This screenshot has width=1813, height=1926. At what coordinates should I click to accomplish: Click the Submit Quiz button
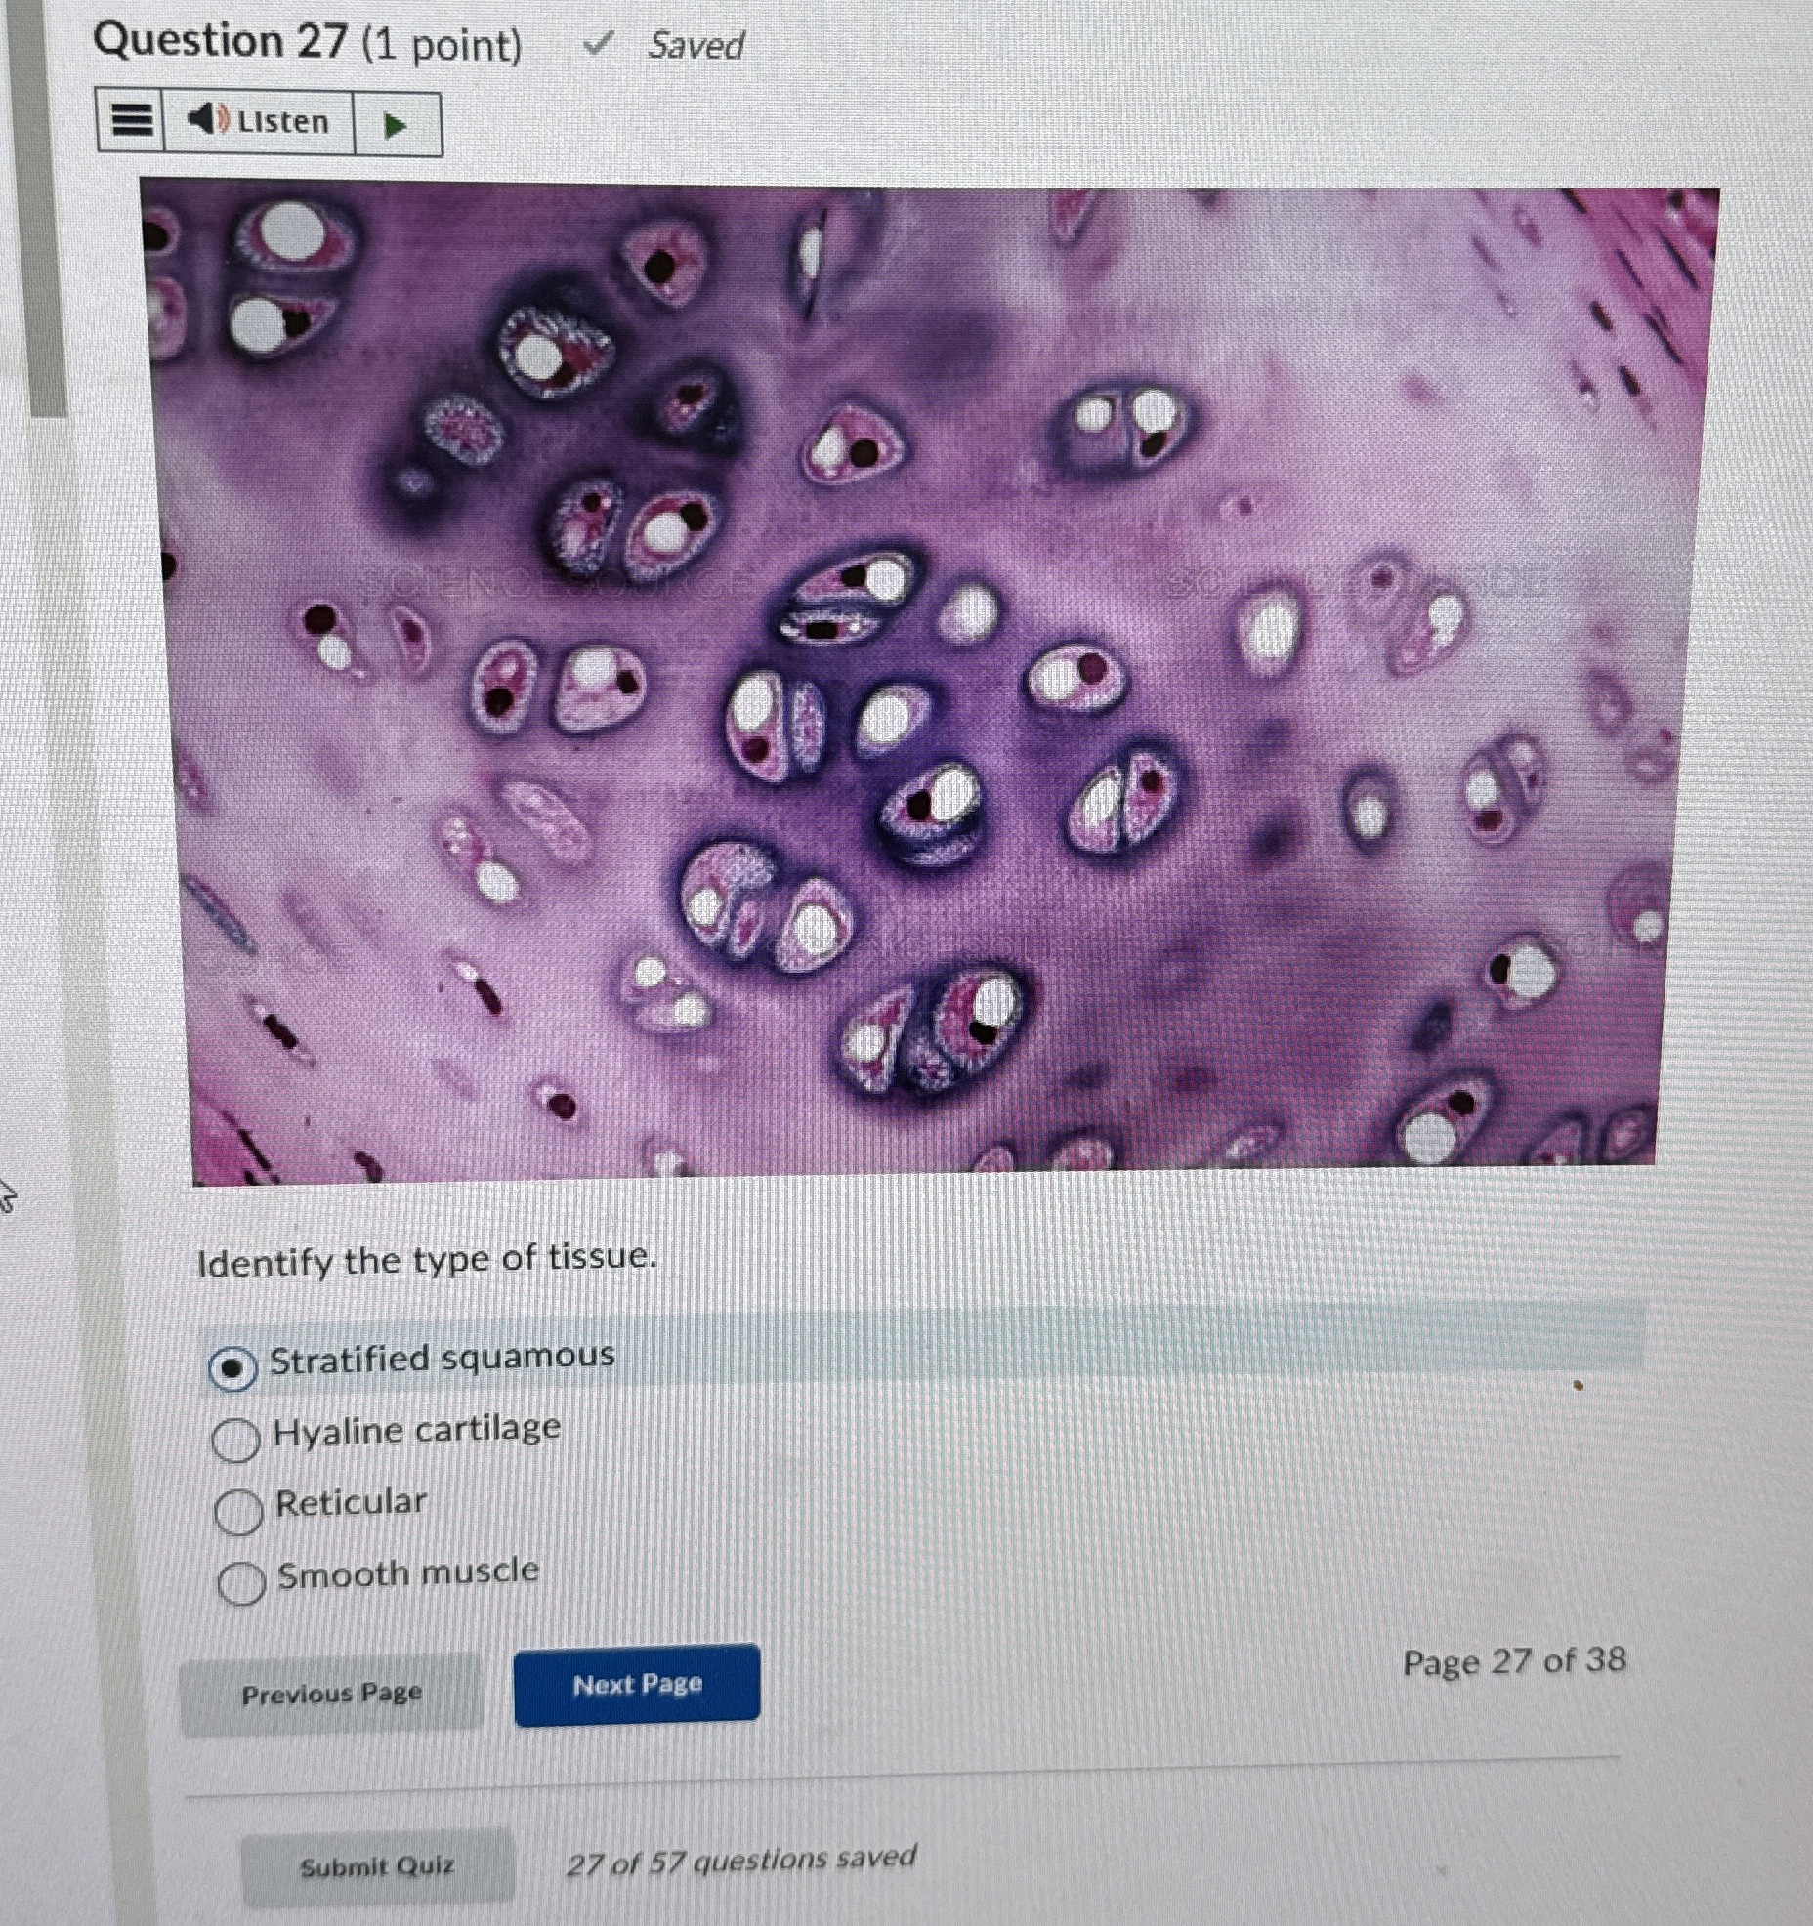[x=377, y=1866]
